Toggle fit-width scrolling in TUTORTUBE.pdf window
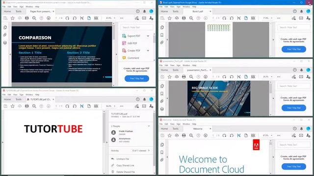Viewport: 314px width, 176px height. (82, 106)
